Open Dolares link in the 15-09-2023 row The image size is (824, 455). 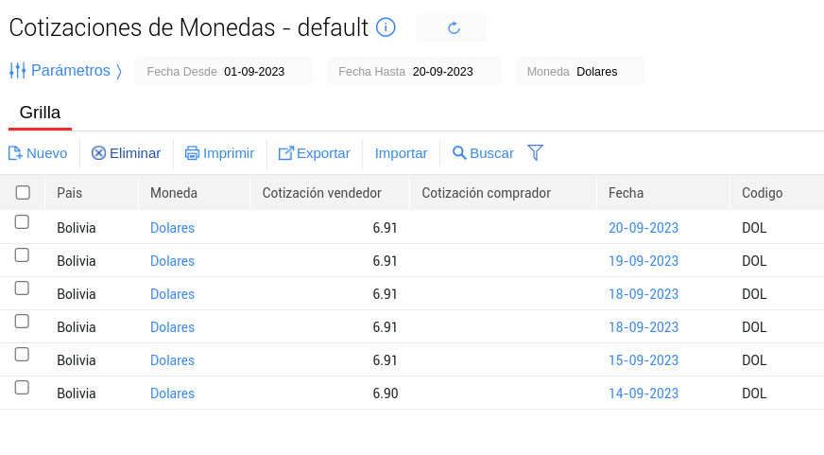172,360
